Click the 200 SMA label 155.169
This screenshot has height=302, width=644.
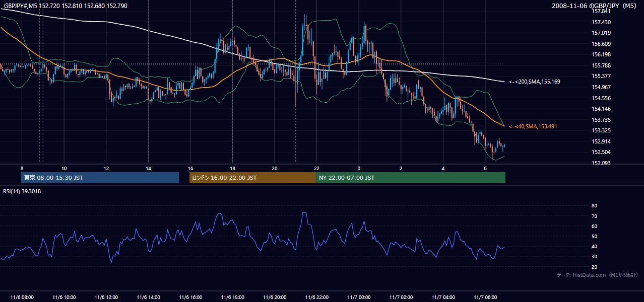534,82
